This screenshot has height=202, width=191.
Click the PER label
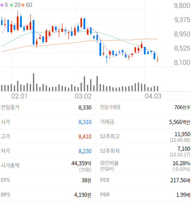tap(105, 180)
